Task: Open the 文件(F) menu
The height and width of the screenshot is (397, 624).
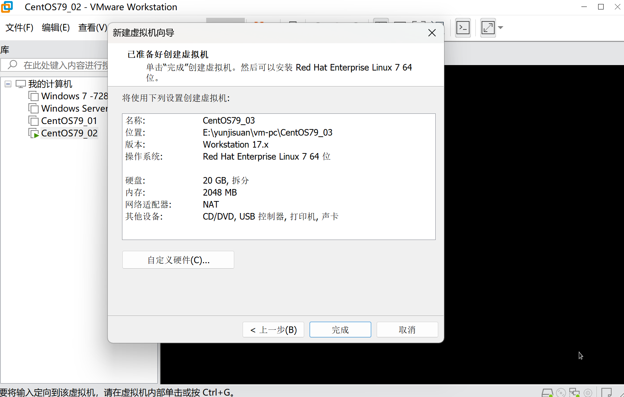Action: point(19,28)
